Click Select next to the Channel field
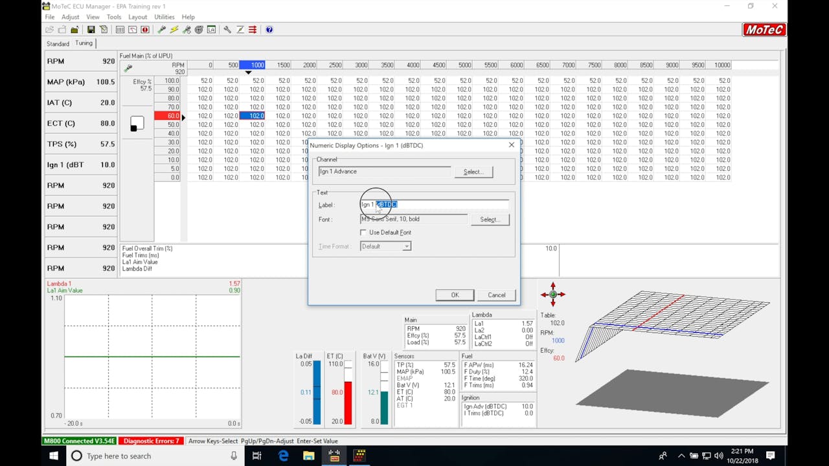 [473, 172]
